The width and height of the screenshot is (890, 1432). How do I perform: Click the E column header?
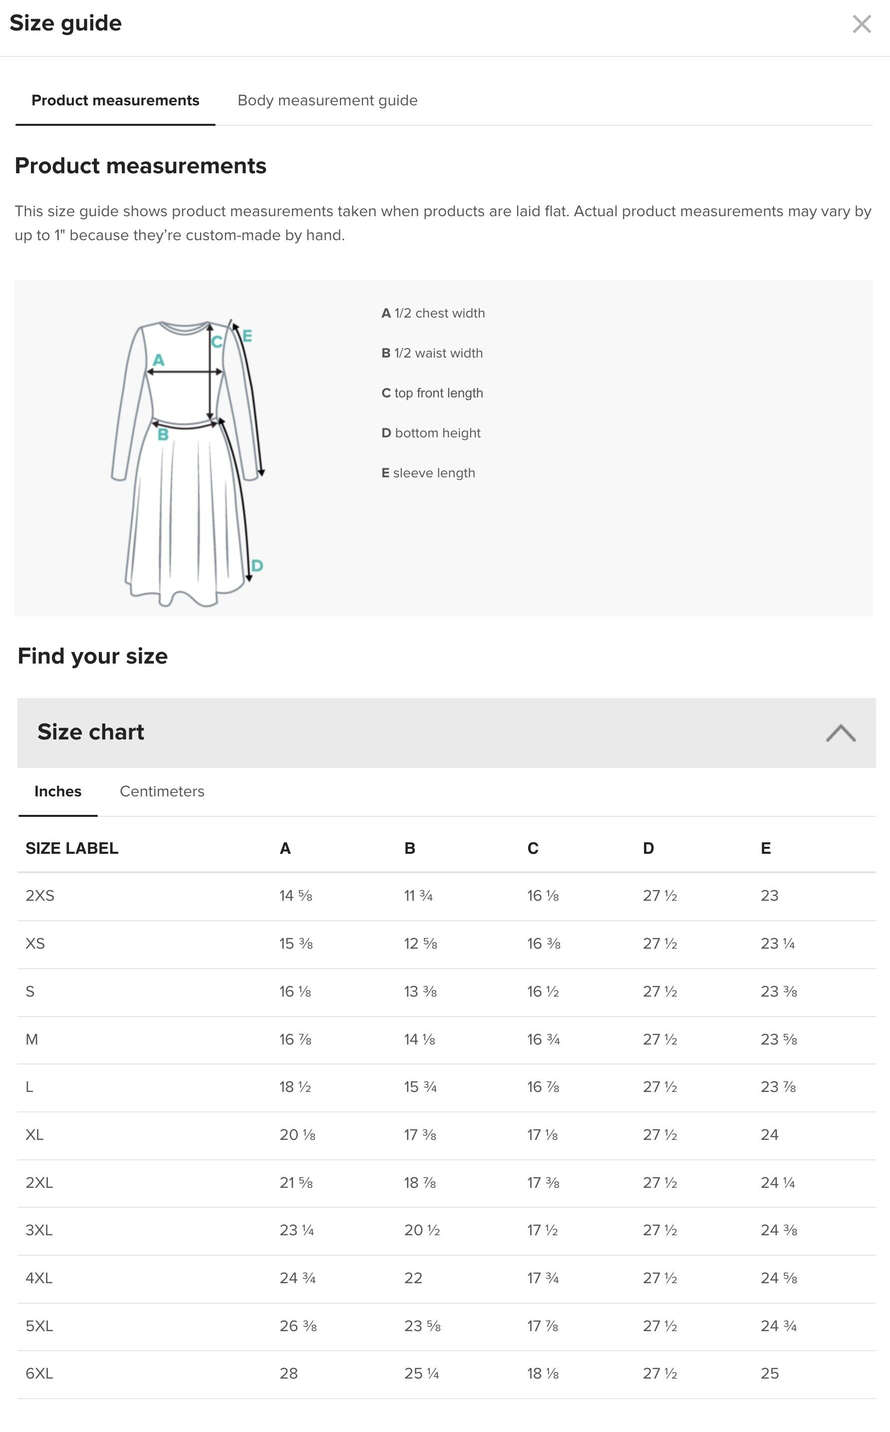[x=765, y=848]
